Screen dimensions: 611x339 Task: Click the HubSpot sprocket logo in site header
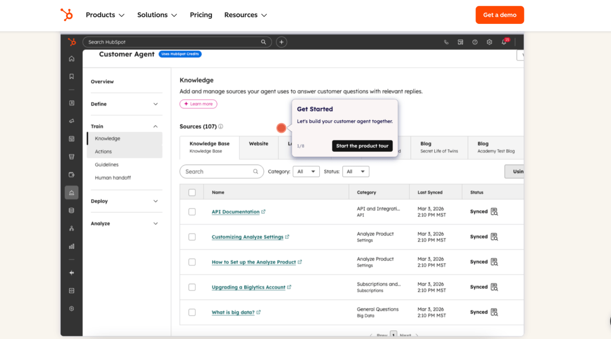tap(66, 15)
